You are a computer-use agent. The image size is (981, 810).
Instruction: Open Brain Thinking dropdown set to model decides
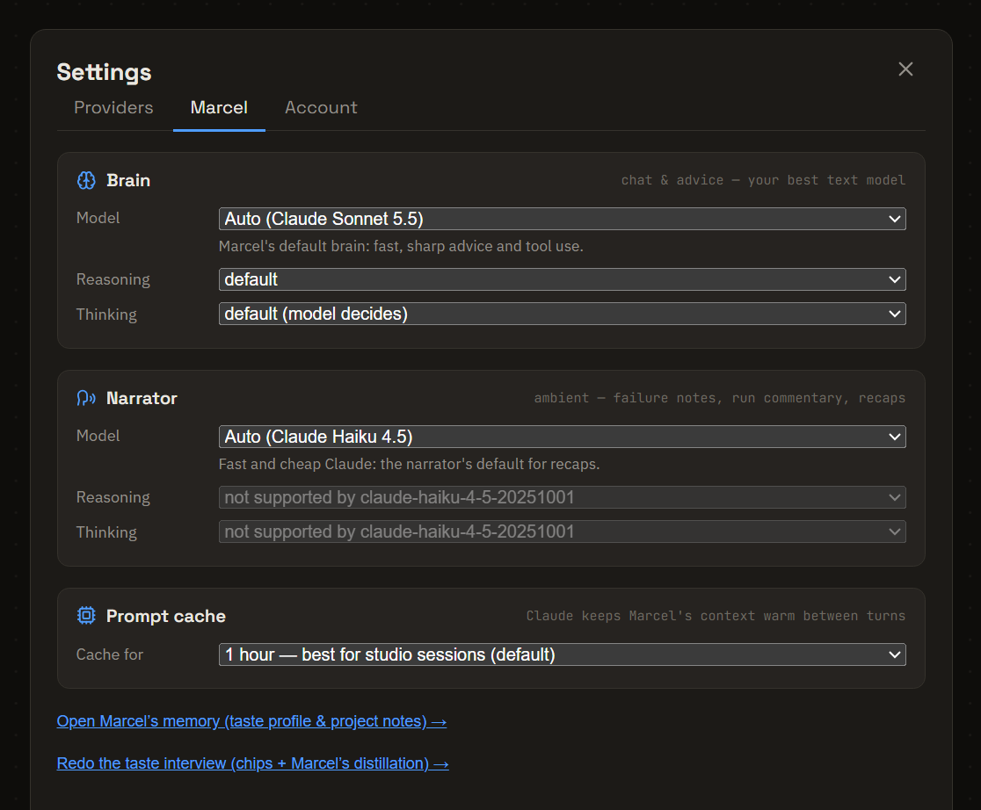562,314
